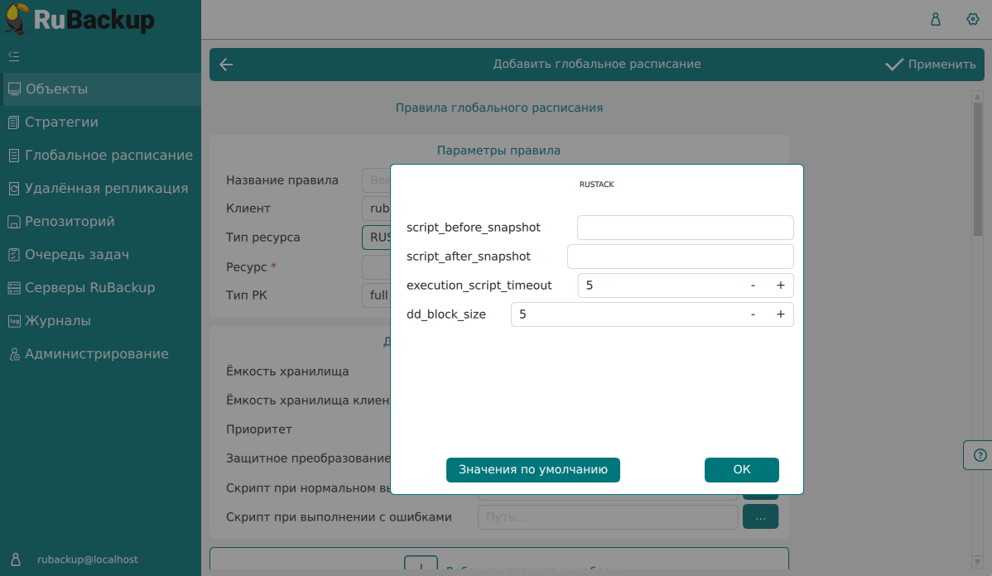Click the Репозиторий sidebar icon

pos(13,222)
